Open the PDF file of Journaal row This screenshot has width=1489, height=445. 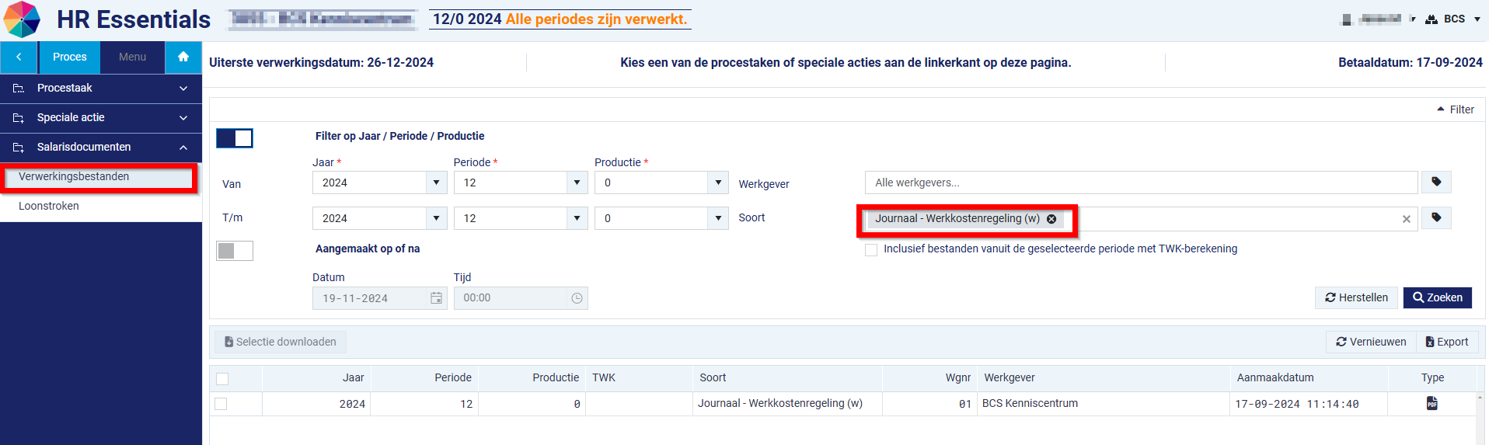[1431, 403]
